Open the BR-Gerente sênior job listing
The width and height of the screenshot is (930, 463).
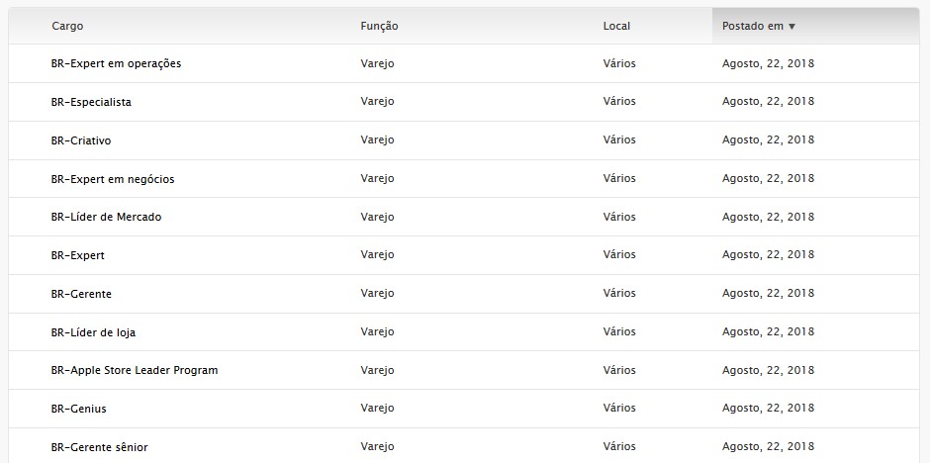click(99, 447)
